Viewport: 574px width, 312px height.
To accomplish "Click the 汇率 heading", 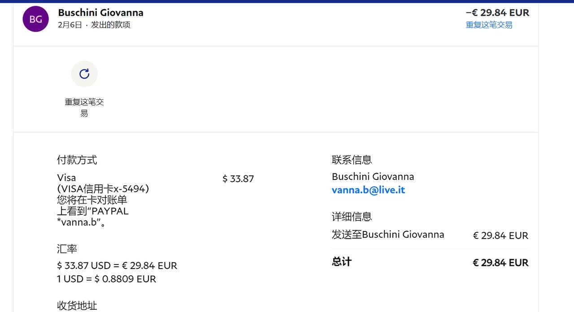I will (x=67, y=249).
